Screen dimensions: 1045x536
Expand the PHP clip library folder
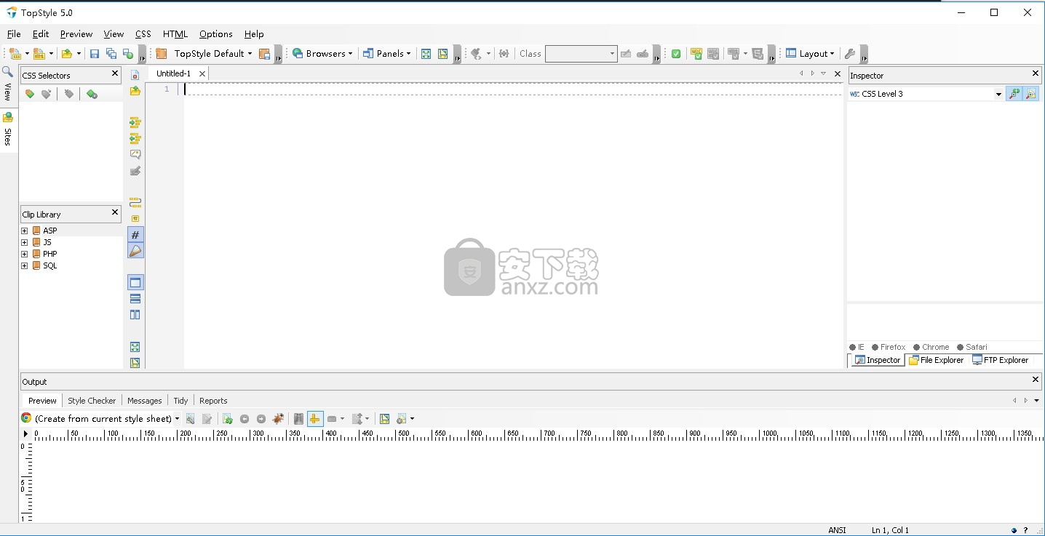coord(25,254)
